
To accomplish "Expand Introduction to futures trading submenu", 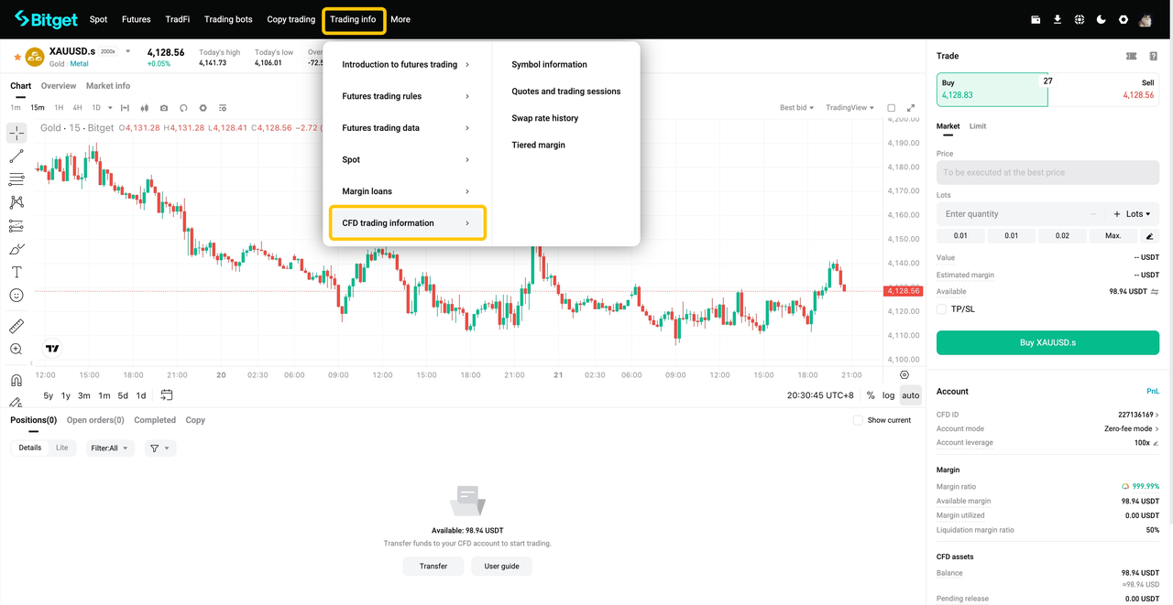I will 405,65.
